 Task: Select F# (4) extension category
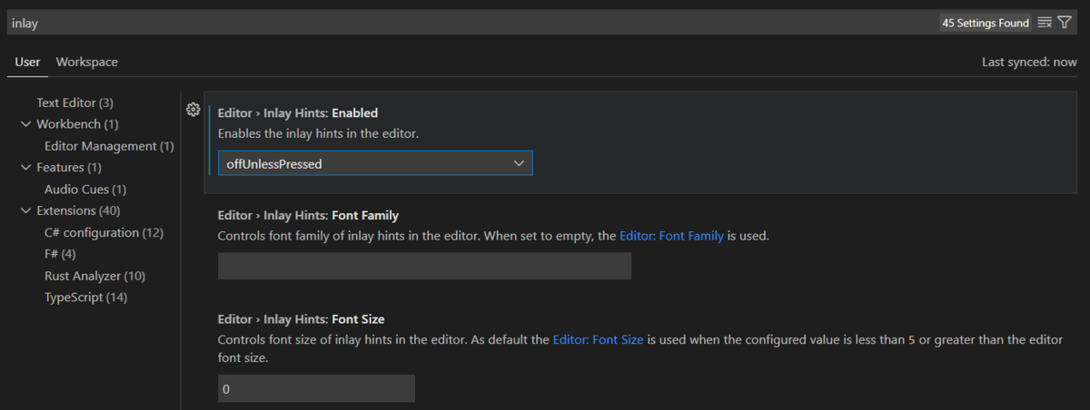pyautogui.click(x=60, y=254)
